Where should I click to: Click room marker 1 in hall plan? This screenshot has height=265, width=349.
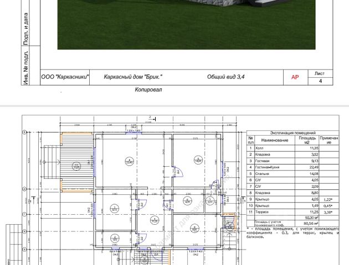click(x=155, y=220)
